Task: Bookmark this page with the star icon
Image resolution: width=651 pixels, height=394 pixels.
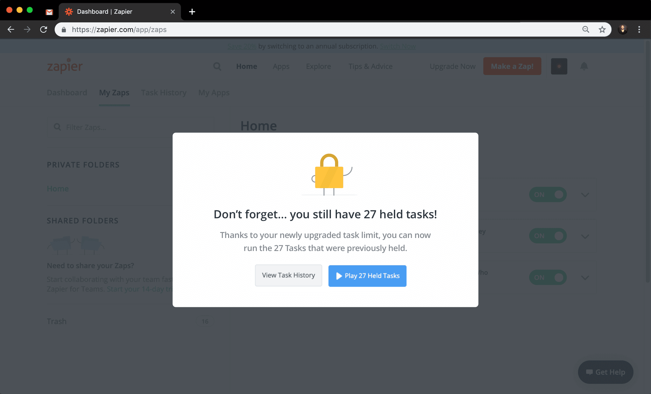Action: click(x=602, y=30)
